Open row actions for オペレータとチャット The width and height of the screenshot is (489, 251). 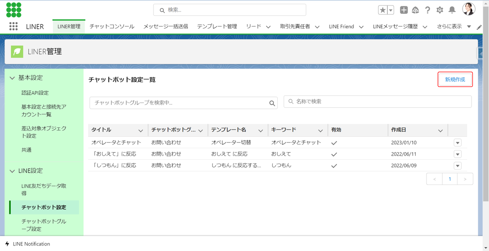pyautogui.click(x=457, y=143)
